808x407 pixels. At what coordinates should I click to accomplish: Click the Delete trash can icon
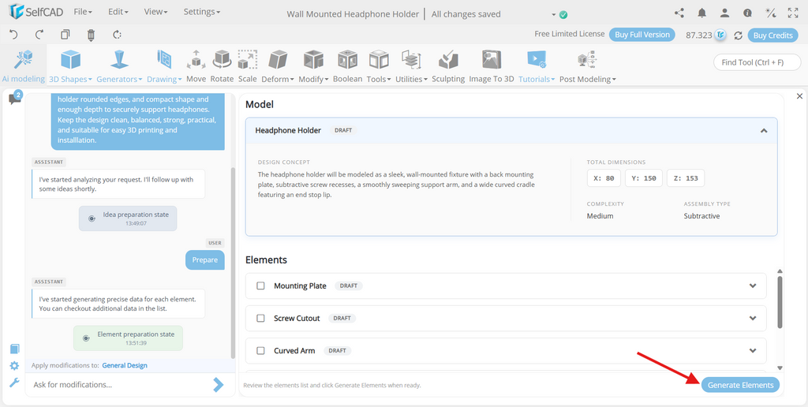pos(92,35)
